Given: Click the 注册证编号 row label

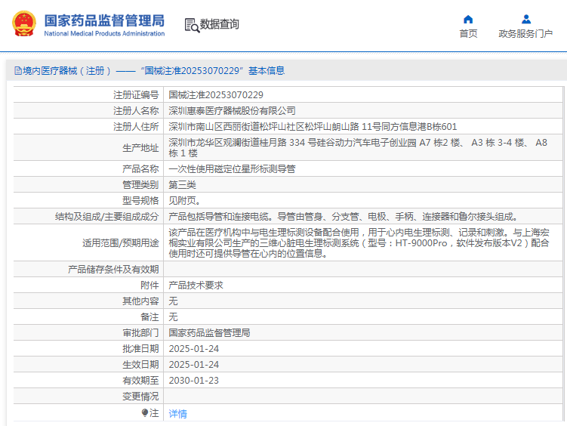Looking at the screenshot, I should [136, 94].
